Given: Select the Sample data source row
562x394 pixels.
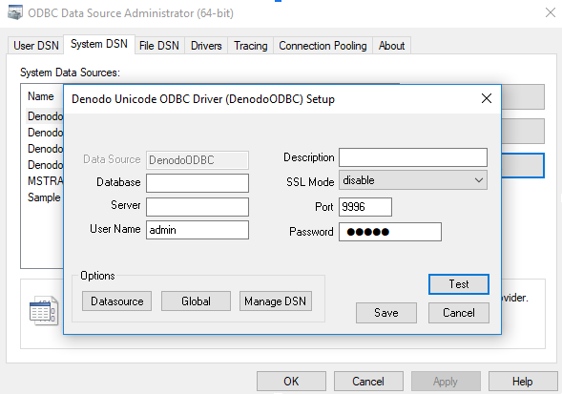Looking at the screenshot, I should [44, 197].
